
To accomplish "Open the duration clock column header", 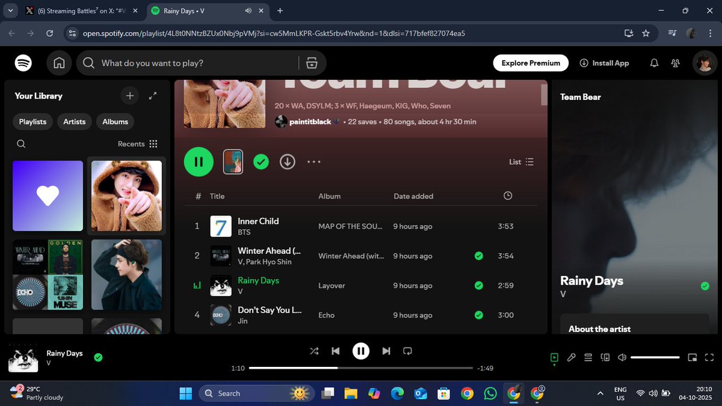I will pyautogui.click(x=508, y=195).
